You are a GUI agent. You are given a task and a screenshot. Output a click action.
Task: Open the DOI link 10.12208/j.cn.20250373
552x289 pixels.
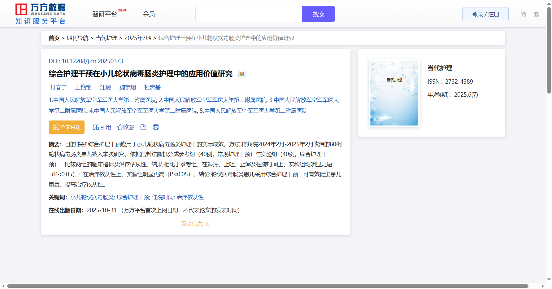92,61
